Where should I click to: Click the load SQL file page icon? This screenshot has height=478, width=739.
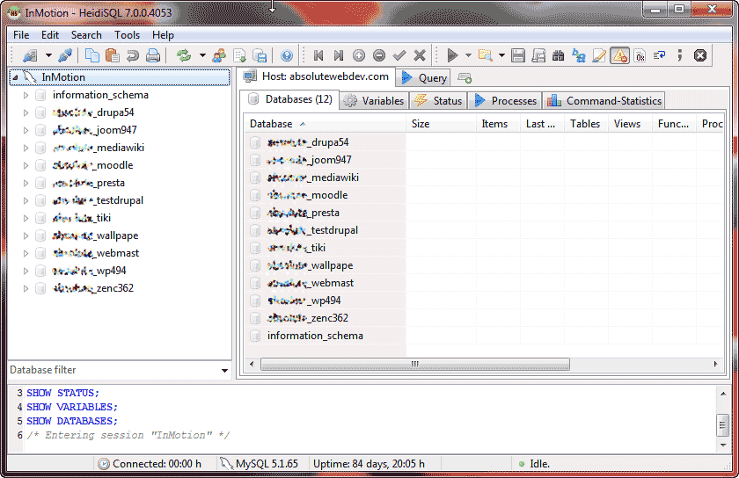(239, 55)
